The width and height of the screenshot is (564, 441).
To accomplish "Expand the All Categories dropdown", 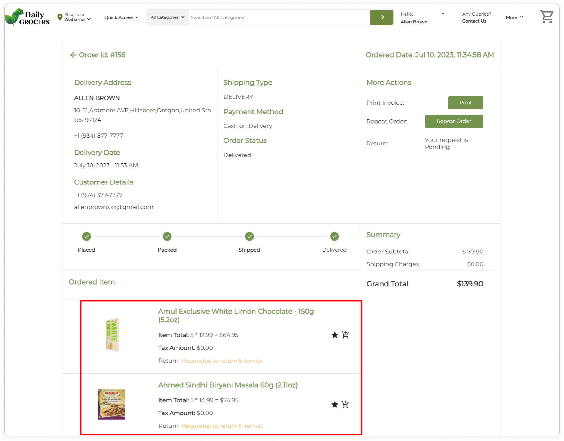I will (x=168, y=17).
